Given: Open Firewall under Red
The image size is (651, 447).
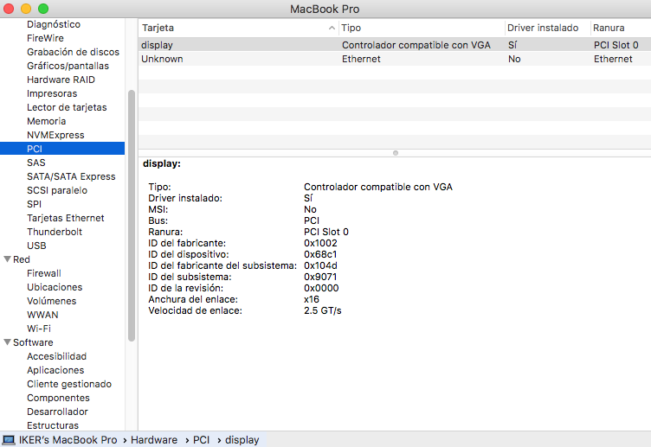Looking at the screenshot, I should [x=44, y=273].
